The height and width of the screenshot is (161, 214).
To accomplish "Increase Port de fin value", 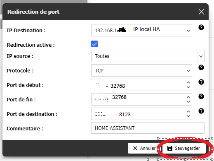I will click(188, 97).
